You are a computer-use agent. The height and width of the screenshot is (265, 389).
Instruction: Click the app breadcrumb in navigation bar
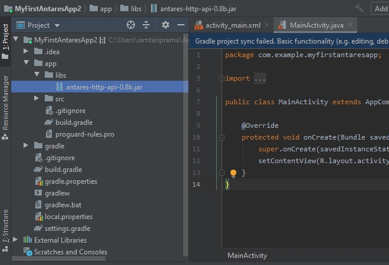coord(106,9)
